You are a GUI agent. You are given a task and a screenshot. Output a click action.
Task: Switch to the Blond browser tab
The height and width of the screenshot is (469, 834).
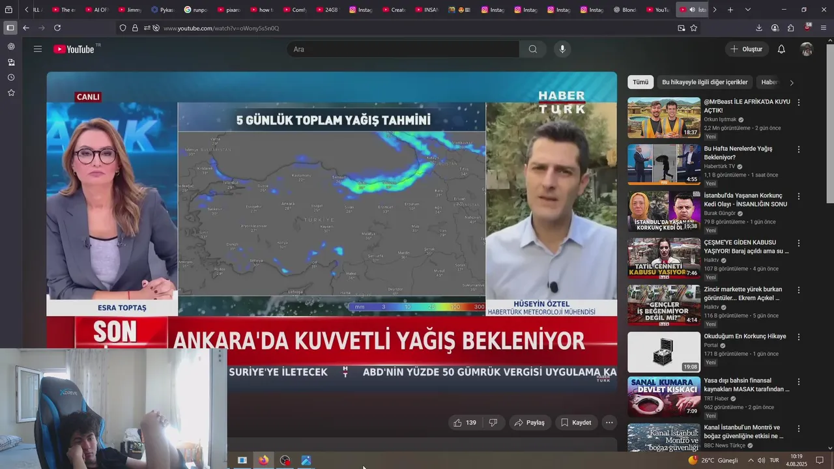625,10
